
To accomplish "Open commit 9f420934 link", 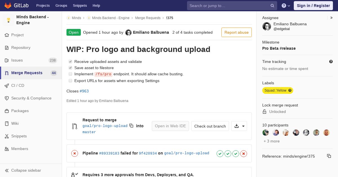I will click(148, 153).
